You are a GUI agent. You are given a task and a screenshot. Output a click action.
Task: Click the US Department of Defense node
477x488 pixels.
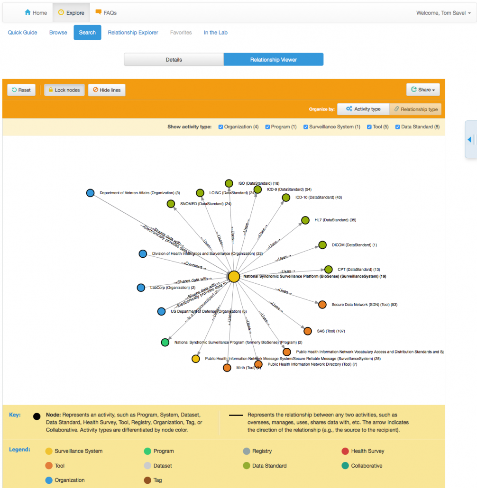coord(161,311)
